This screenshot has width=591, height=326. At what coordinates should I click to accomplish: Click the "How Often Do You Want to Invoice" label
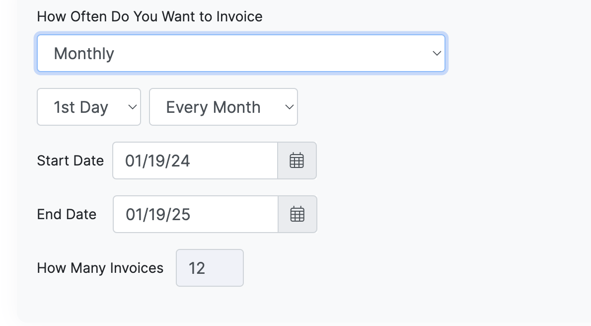tap(149, 17)
